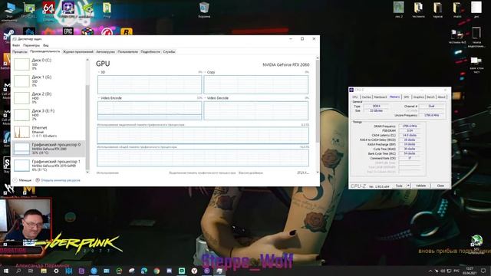Viewport: 491px width, 276px height.
Task: Switch to the Автозагрузка tab
Action: (106, 52)
